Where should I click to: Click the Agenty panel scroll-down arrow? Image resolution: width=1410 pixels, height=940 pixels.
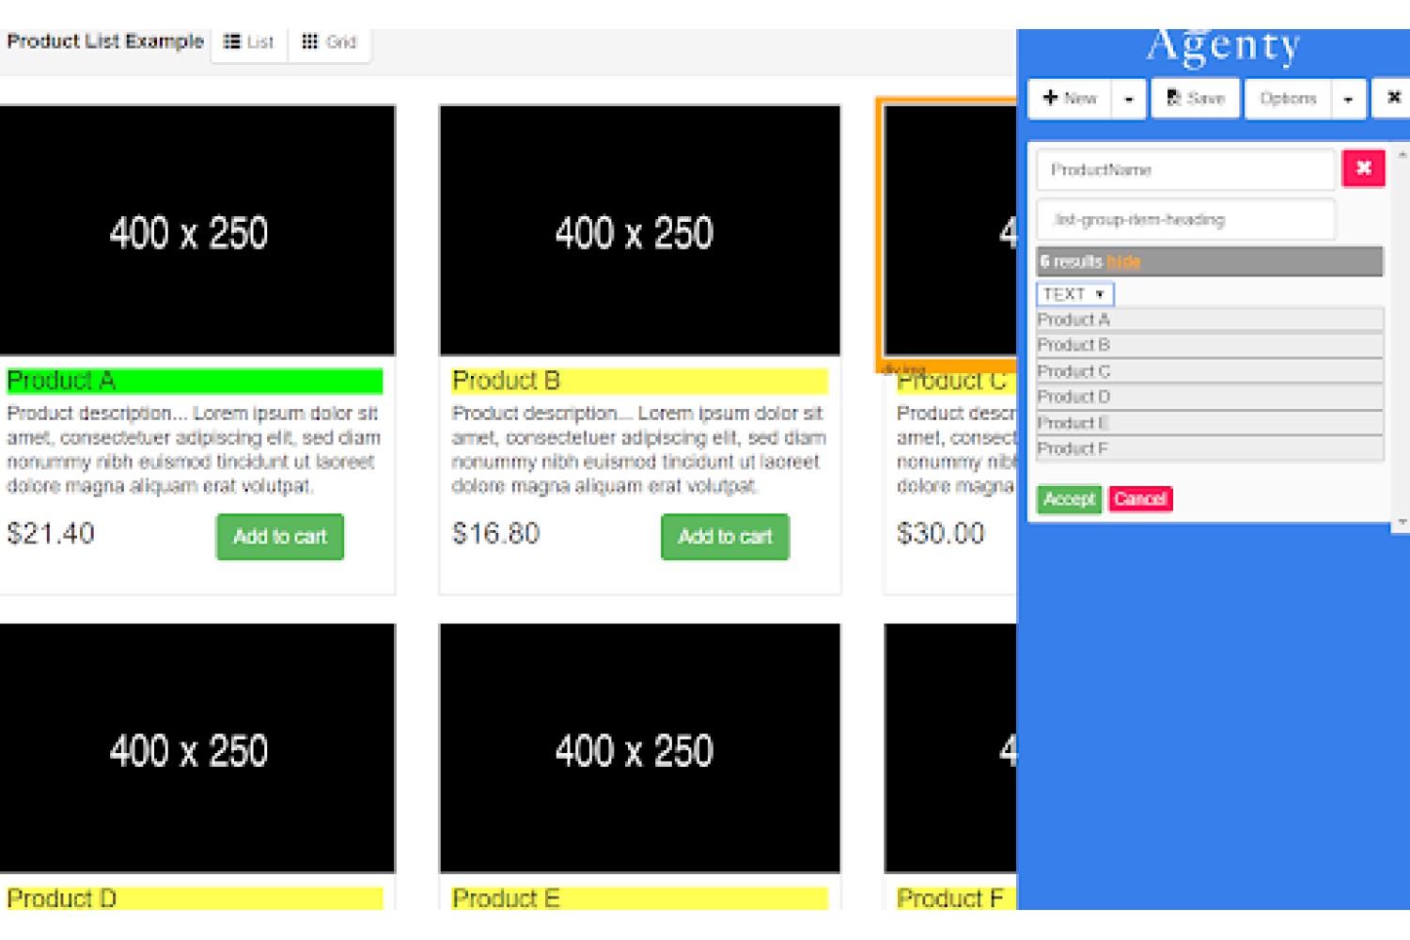tap(1402, 522)
